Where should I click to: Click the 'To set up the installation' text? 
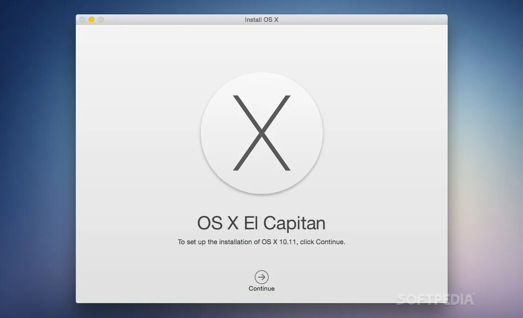click(x=261, y=242)
